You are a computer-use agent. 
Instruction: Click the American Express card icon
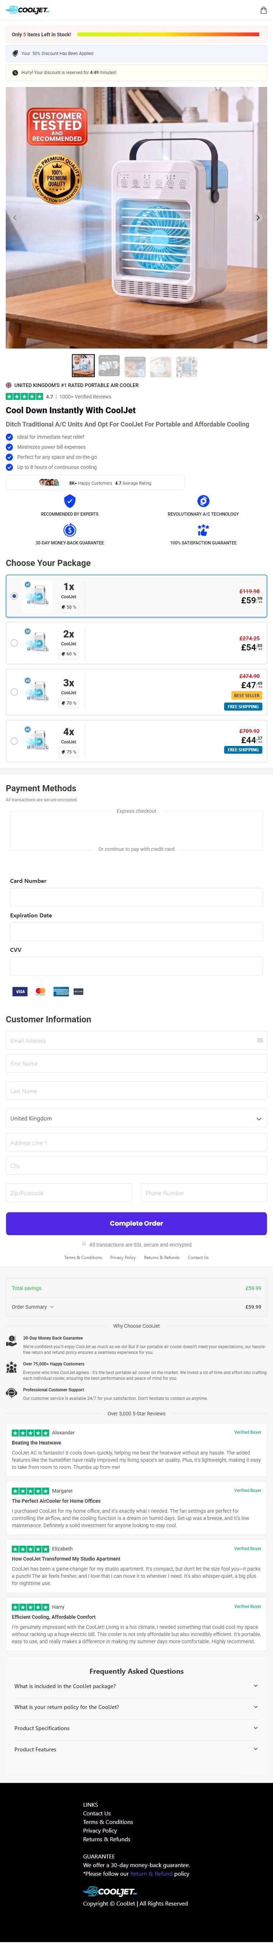click(x=61, y=991)
